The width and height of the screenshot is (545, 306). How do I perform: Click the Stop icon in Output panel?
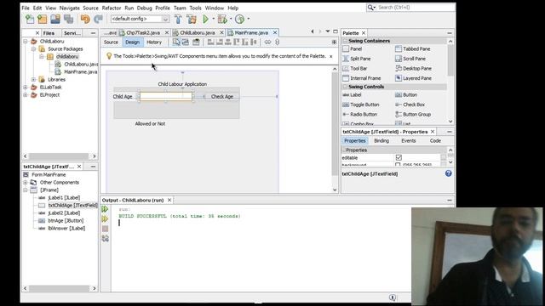pyautogui.click(x=106, y=229)
